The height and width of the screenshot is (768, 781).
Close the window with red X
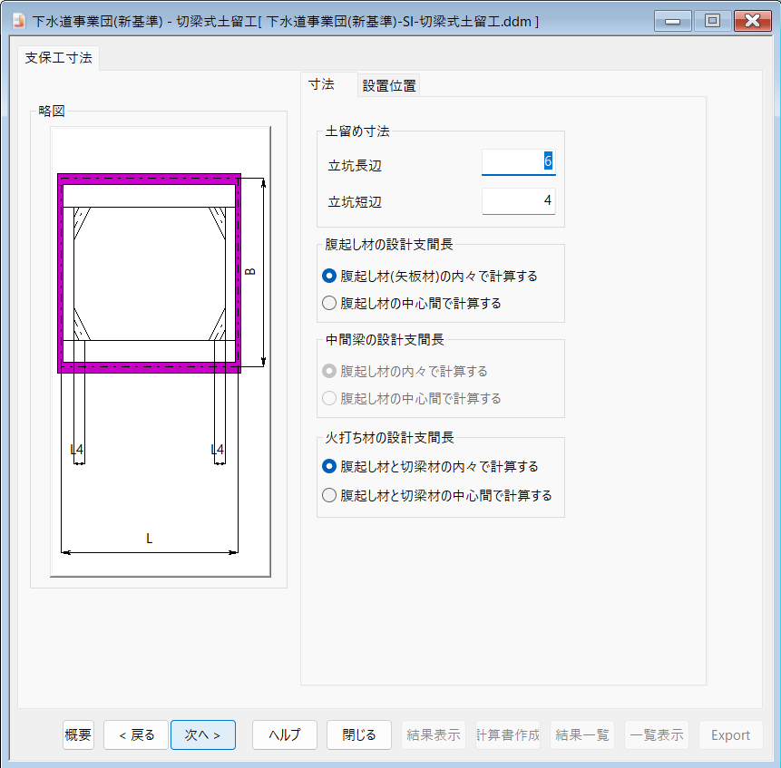[x=752, y=21]
